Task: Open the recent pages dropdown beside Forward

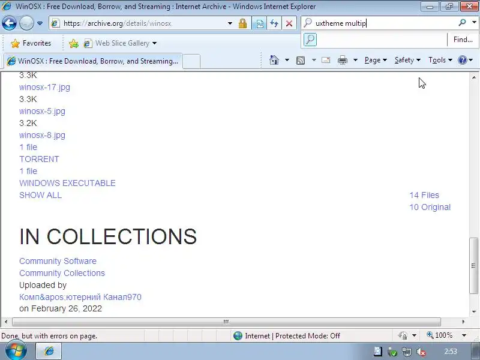Action: coord(40,23)
